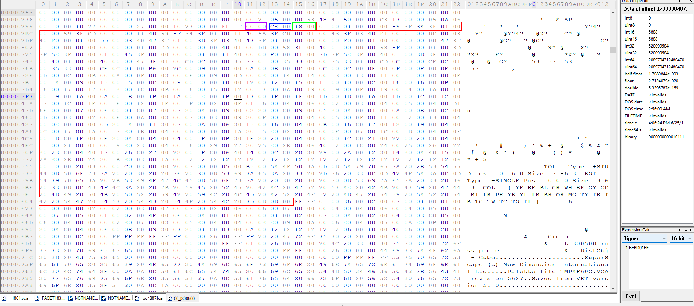Click the 18 byte in the green box

tap(298, 27)
